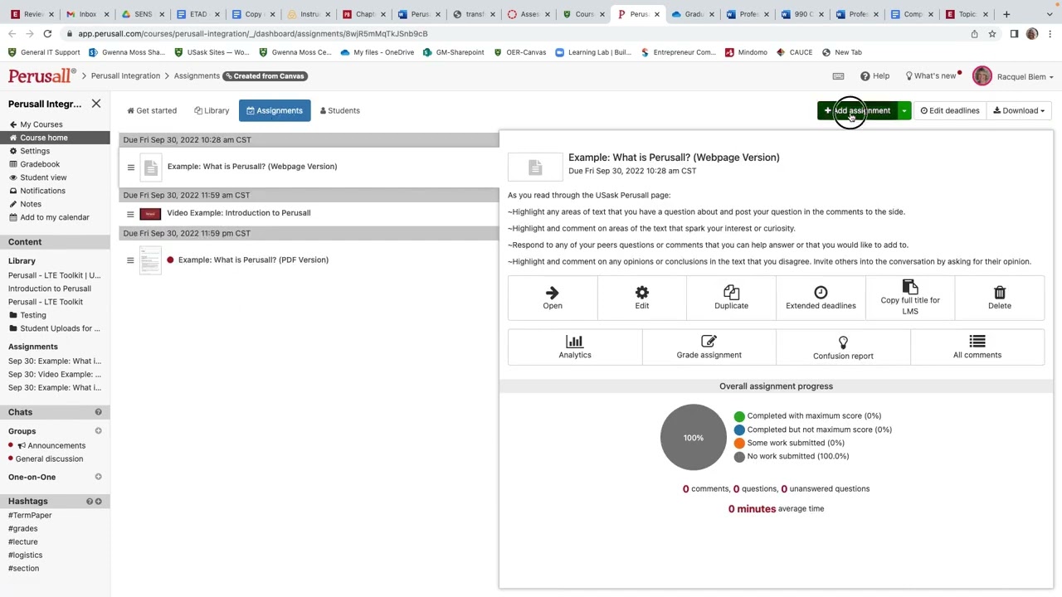This screenshot has width=1062, height=597.
Task: Open a new Chrome tab
Action: (1006, 14)
